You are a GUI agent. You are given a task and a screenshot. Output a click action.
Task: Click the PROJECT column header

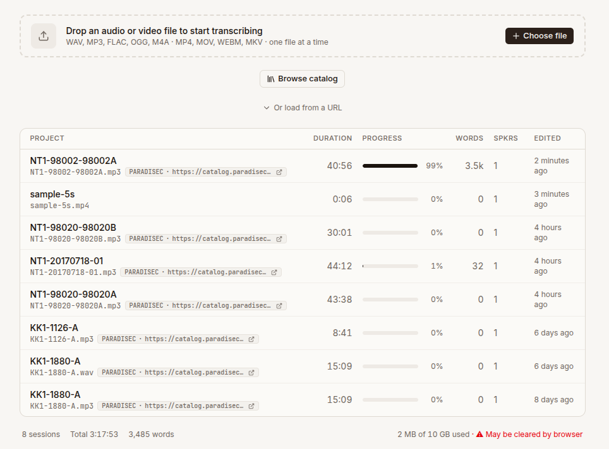tap(47, 139)
